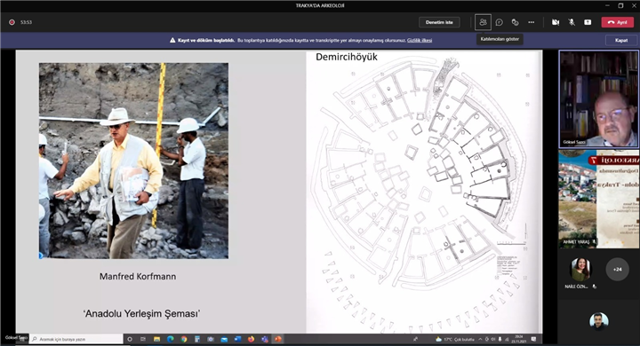Screen dimensions: 640x346
Task: Launch Google Chrome from shared taskbar
Action: [184, 339]
